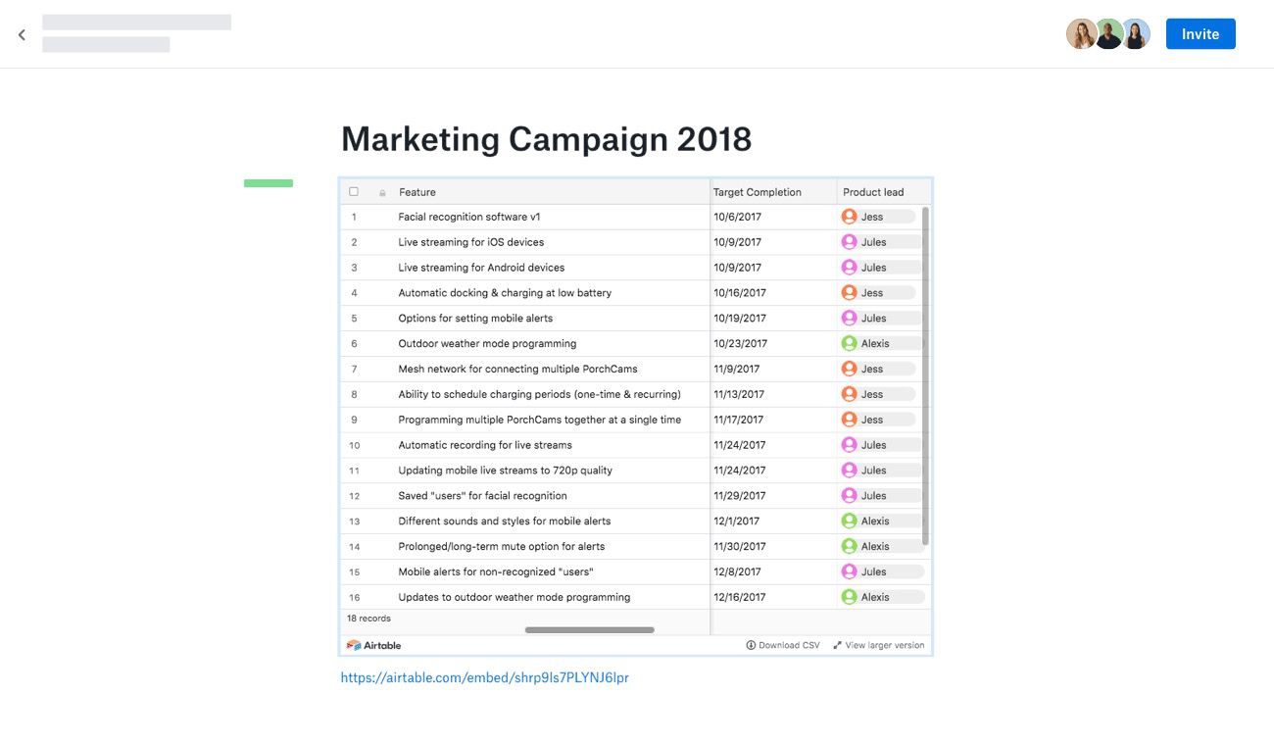Click the vertical scrollbar of the table
The width and height of the screenshot is (1274, 745).
point(925,372)
